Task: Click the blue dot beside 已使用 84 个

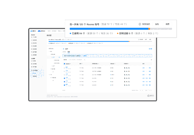Action: tap(70, 33)
